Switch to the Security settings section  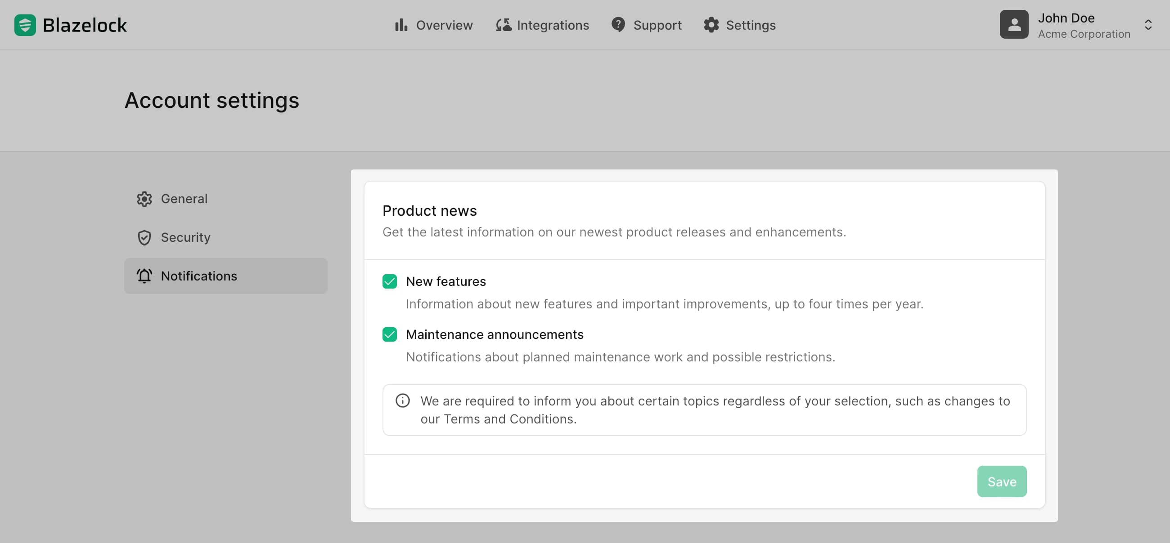(186, 237)
